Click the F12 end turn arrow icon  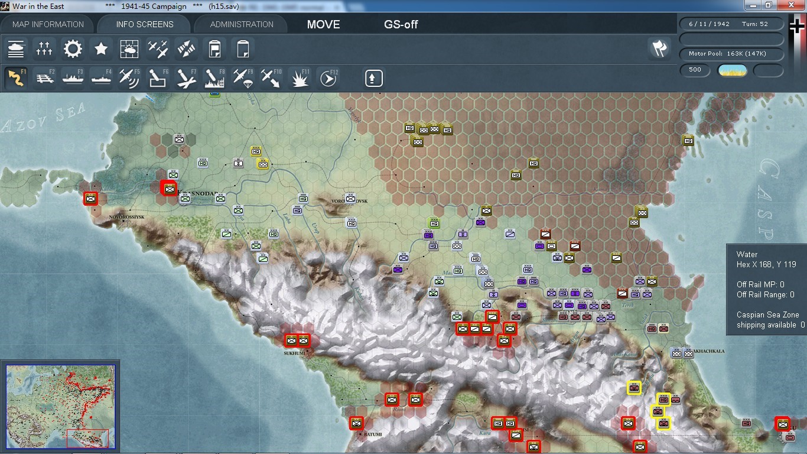tap(328, 78)
